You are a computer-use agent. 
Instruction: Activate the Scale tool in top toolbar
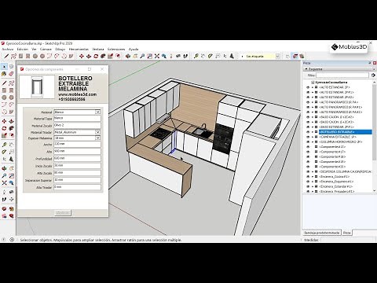(110, 56)
